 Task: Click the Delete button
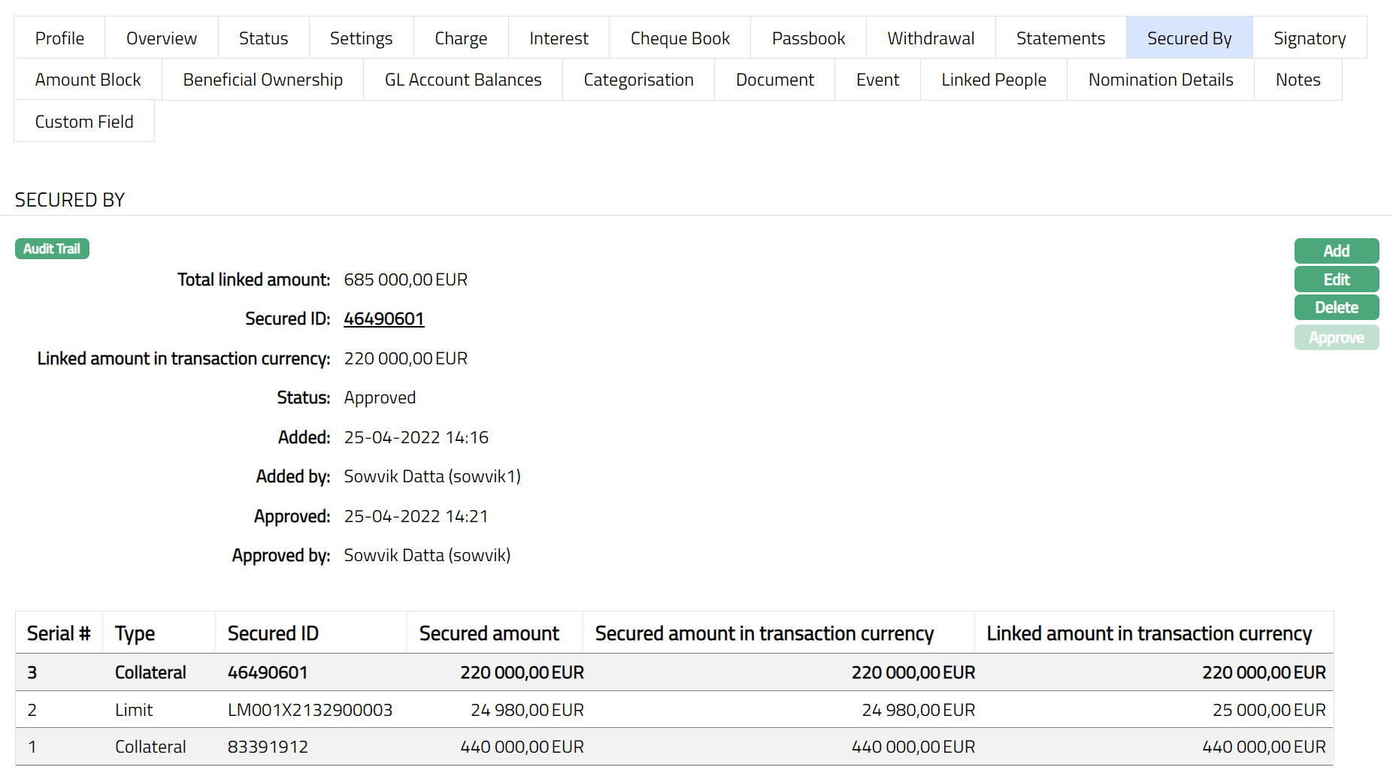point(1336,307)
